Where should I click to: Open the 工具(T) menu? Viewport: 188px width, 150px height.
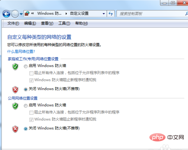(x=64, y=23)
